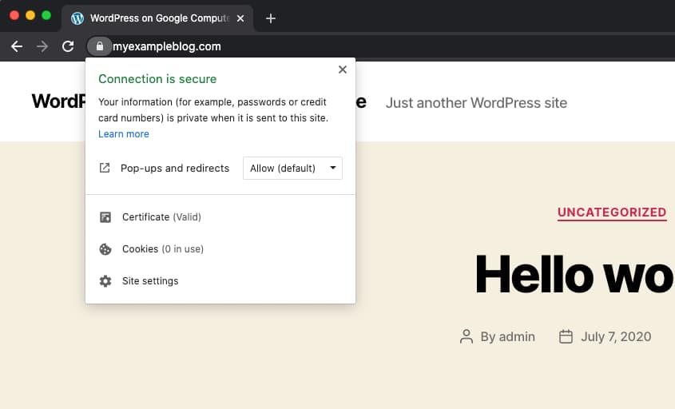The height and width of the screenshot is (409, 675).
Task: Click the WordPress site title
Action: pyautogui.click(x=59, y=101)
